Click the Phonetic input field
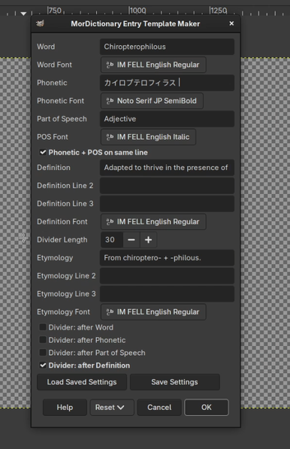Screen dimensions: 290x449 [x=167, y=83]
